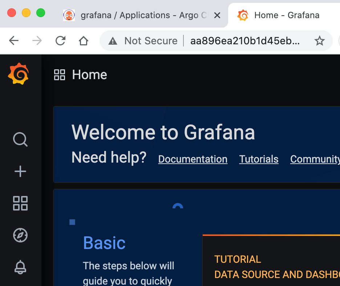Open the Home dashboard title dropdown

coord(89,75)
